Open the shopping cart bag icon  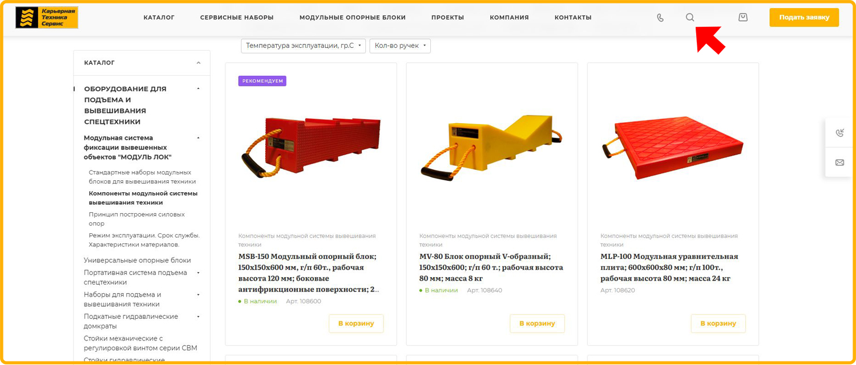742,17
